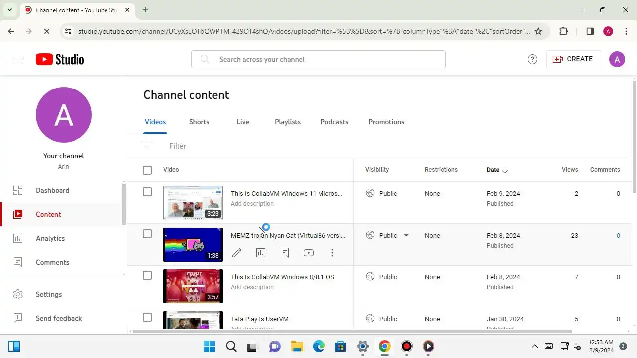Open Windows Start button
This screenshot has width=637, height=358.
[210, 346]
